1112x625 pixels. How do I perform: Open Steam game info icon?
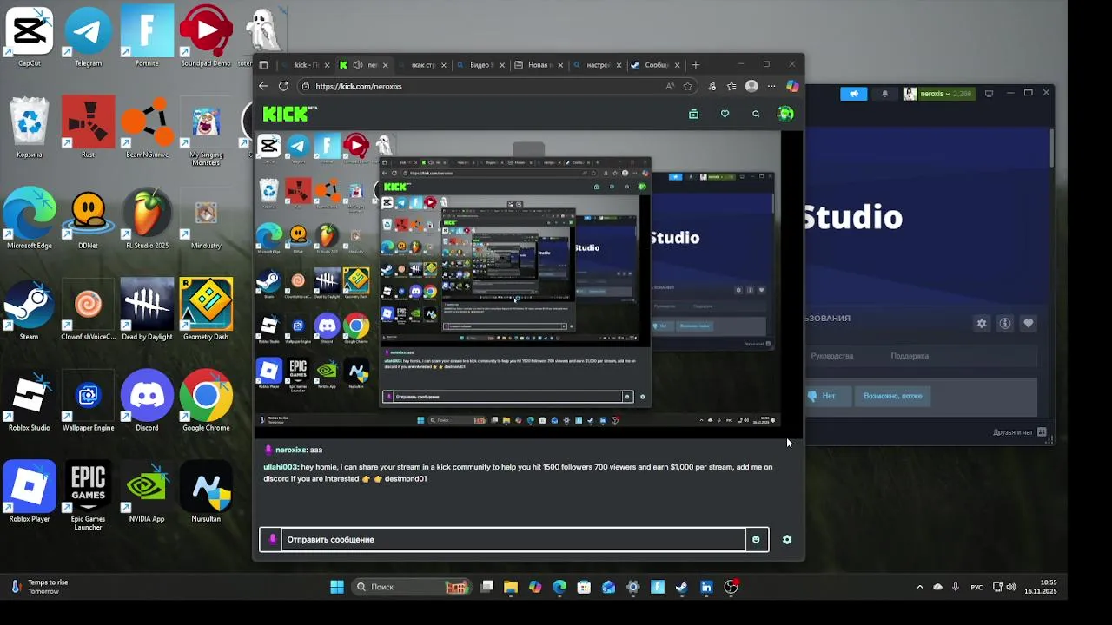pyautogui.click(x=1005, y=324)
